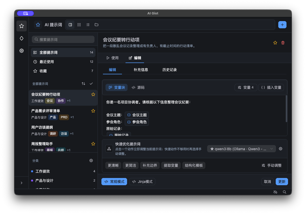Open the 历史记录 sub-tab
Viewport: 306px width, 214px height.
tap(169, 70)
